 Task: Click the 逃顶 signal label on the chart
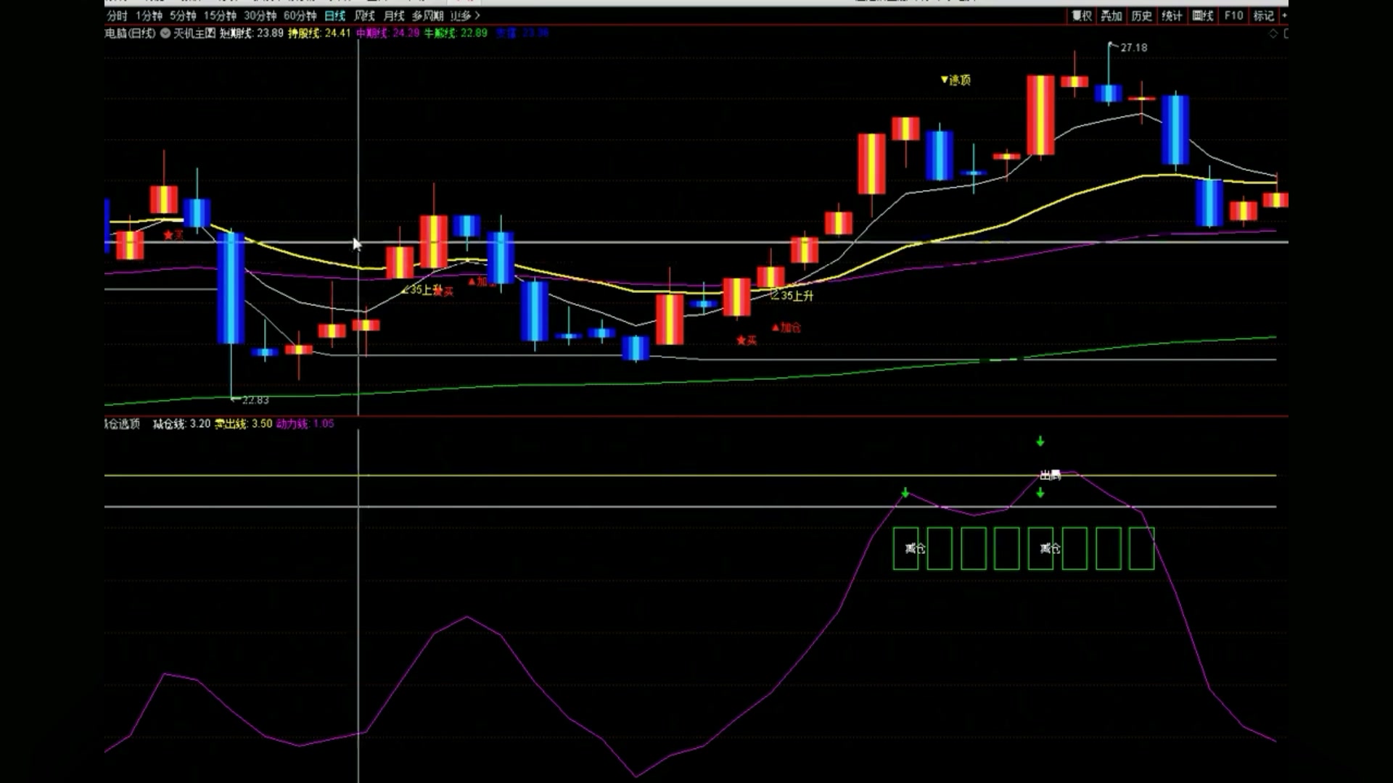click(x=956, y=80)
